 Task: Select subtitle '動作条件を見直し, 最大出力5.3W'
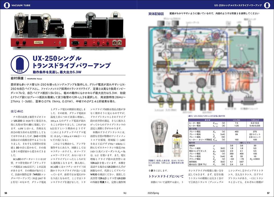(x=57, y=72)
